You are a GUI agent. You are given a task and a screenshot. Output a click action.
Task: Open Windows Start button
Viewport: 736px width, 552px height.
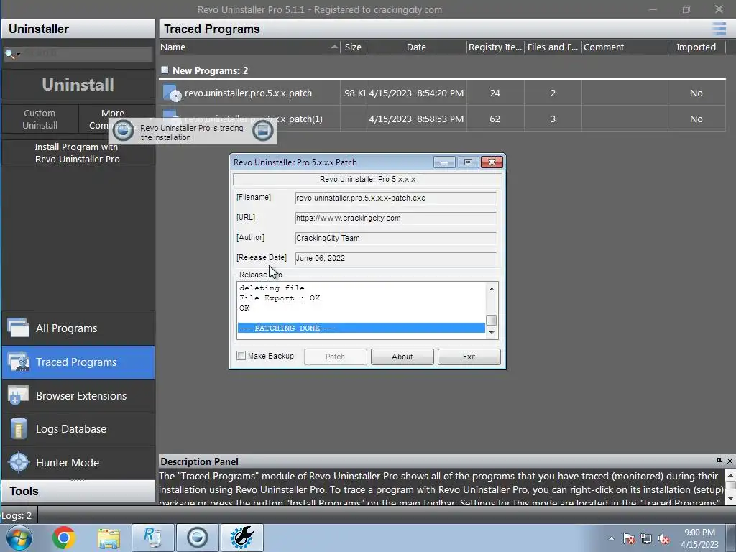point(19,538)
